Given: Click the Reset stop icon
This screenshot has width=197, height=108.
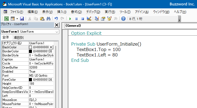Looking at the screenshot, I should [x=83, y=19].
